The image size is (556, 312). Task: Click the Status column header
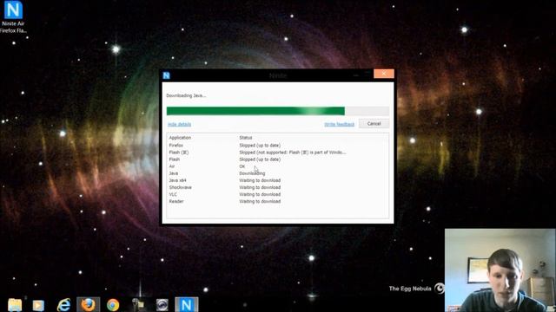[246, 138]
